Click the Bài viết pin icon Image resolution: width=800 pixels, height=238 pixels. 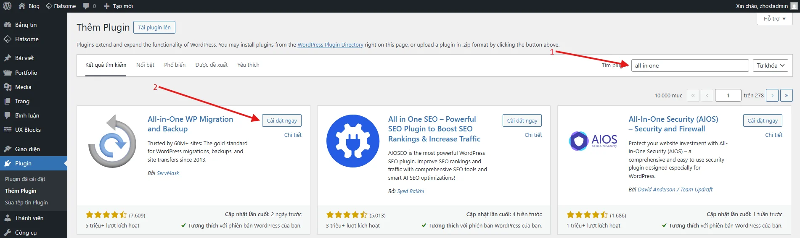tap(8, 58)
